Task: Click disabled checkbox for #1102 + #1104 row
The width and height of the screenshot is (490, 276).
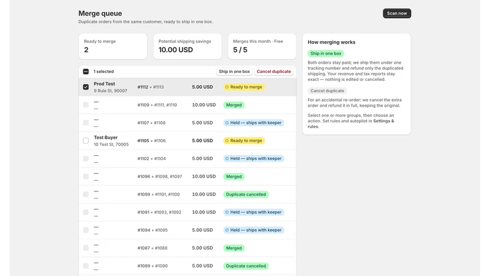Action: [x=86, y=158]
